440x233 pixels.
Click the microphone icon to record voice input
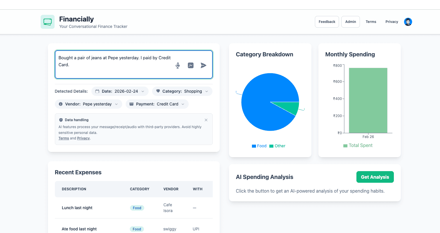(177, 65)
